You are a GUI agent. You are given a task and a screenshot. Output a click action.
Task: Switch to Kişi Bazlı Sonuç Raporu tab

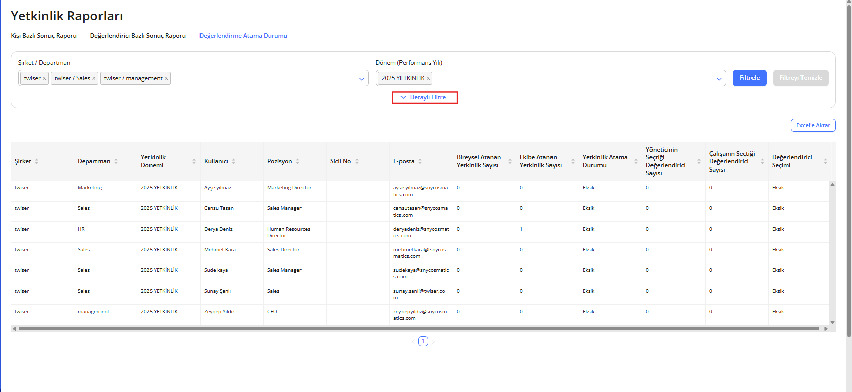(x=44, y=36)
